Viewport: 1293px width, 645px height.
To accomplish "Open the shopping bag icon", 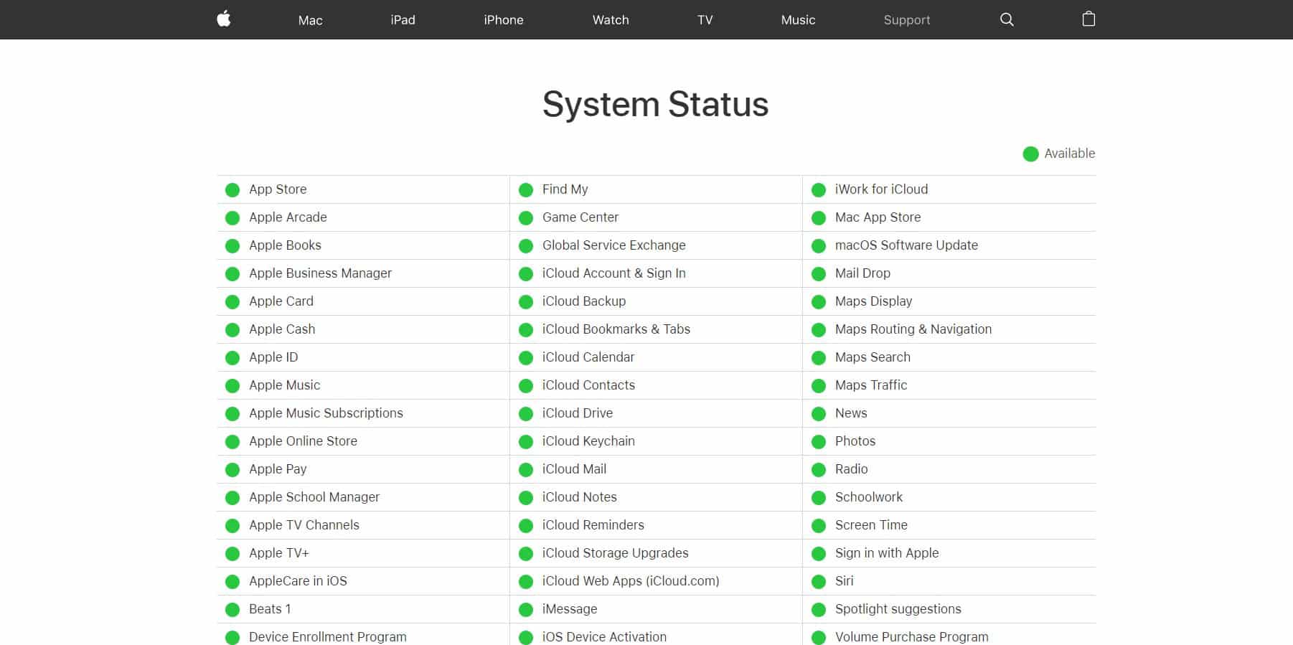I will tap(1089, 19).
